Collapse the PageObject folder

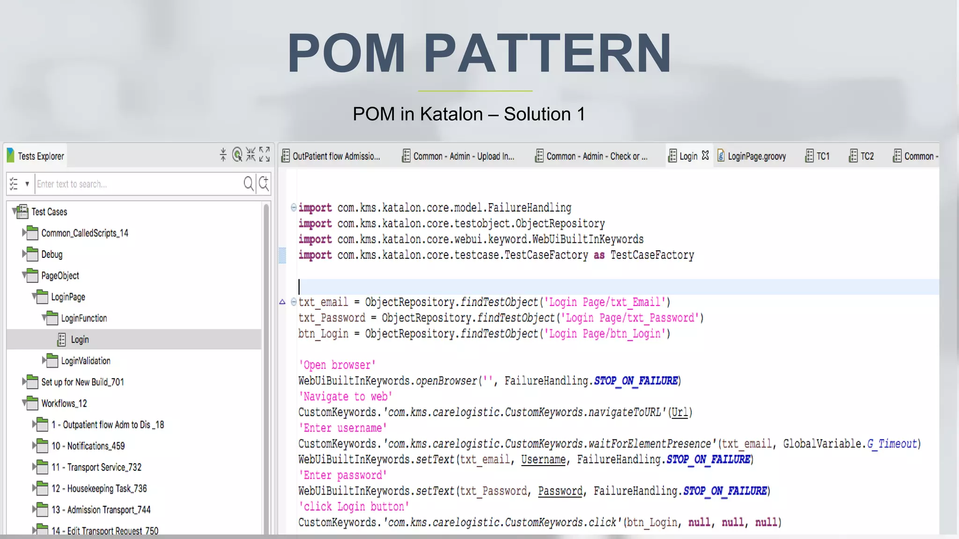24,275
